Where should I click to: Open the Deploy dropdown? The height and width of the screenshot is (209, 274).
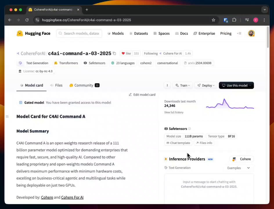click(206, 85)
